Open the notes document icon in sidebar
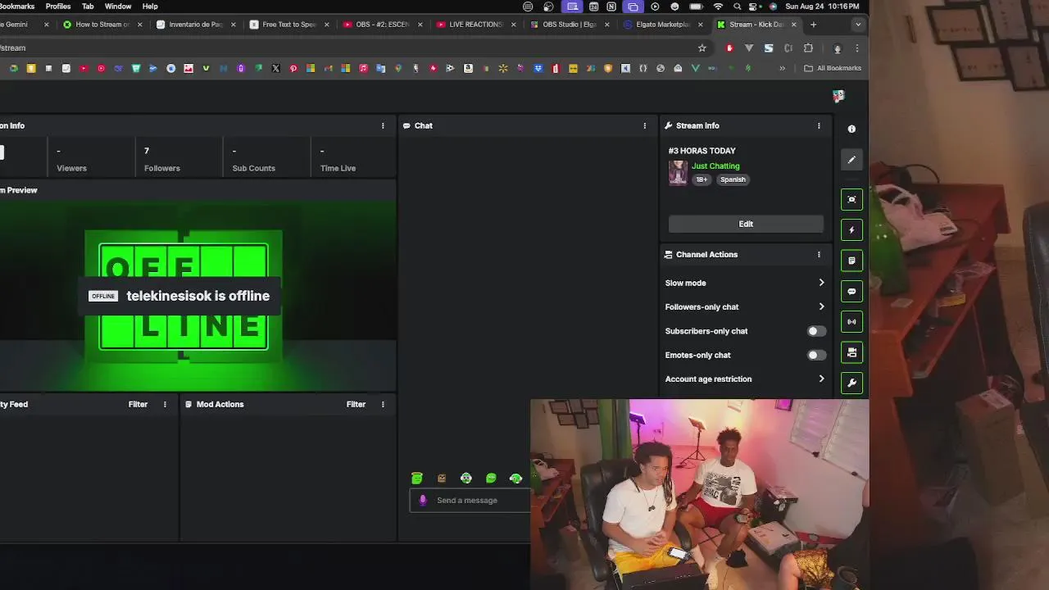The image size is (1049, 590). (851, 261)
